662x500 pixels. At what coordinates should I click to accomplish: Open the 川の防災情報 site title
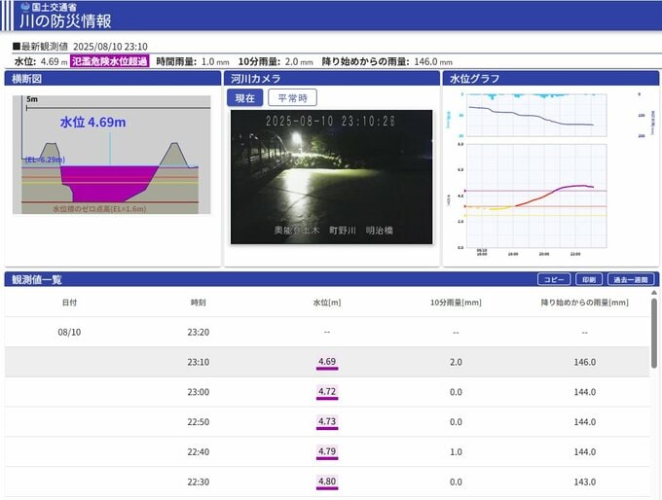click(65, 20)
